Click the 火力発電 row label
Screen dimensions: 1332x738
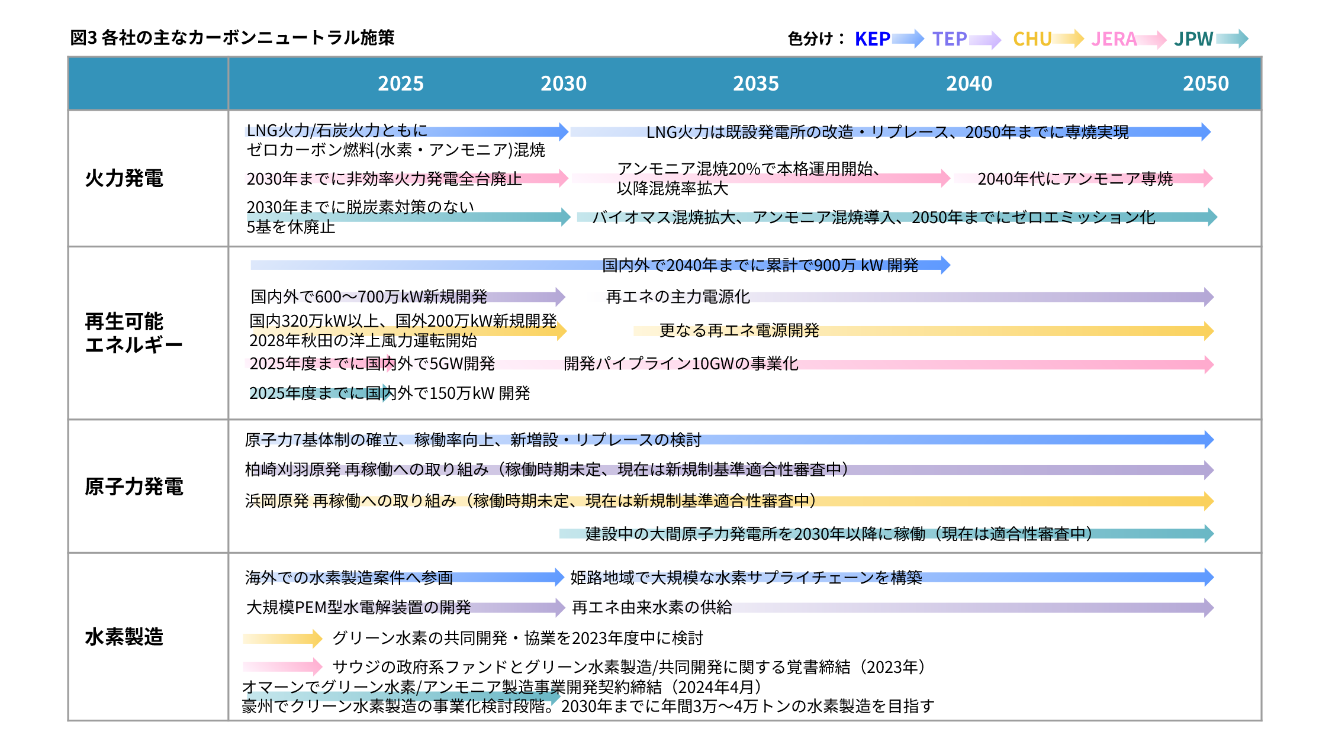124,178
